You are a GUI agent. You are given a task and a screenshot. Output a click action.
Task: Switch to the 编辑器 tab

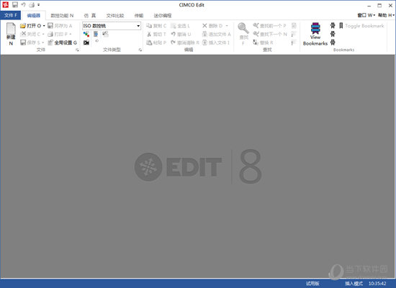pos(34,15)
